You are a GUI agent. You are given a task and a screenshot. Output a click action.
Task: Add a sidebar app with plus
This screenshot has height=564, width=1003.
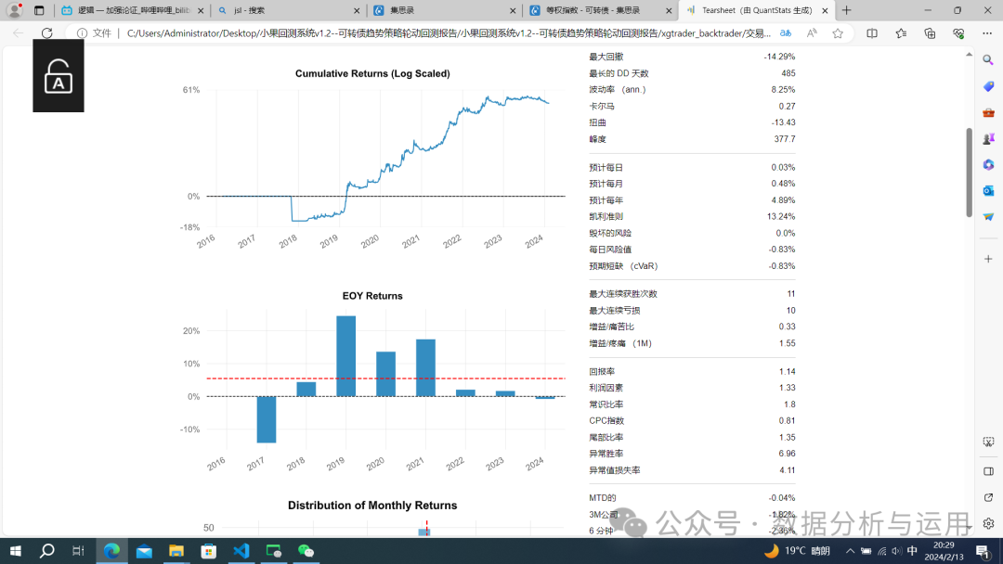point(988,259)
